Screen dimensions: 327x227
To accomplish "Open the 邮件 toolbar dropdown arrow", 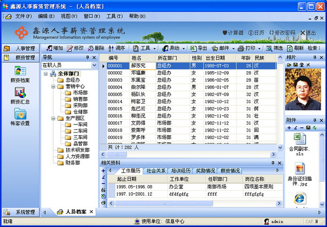I will (233, 49).
